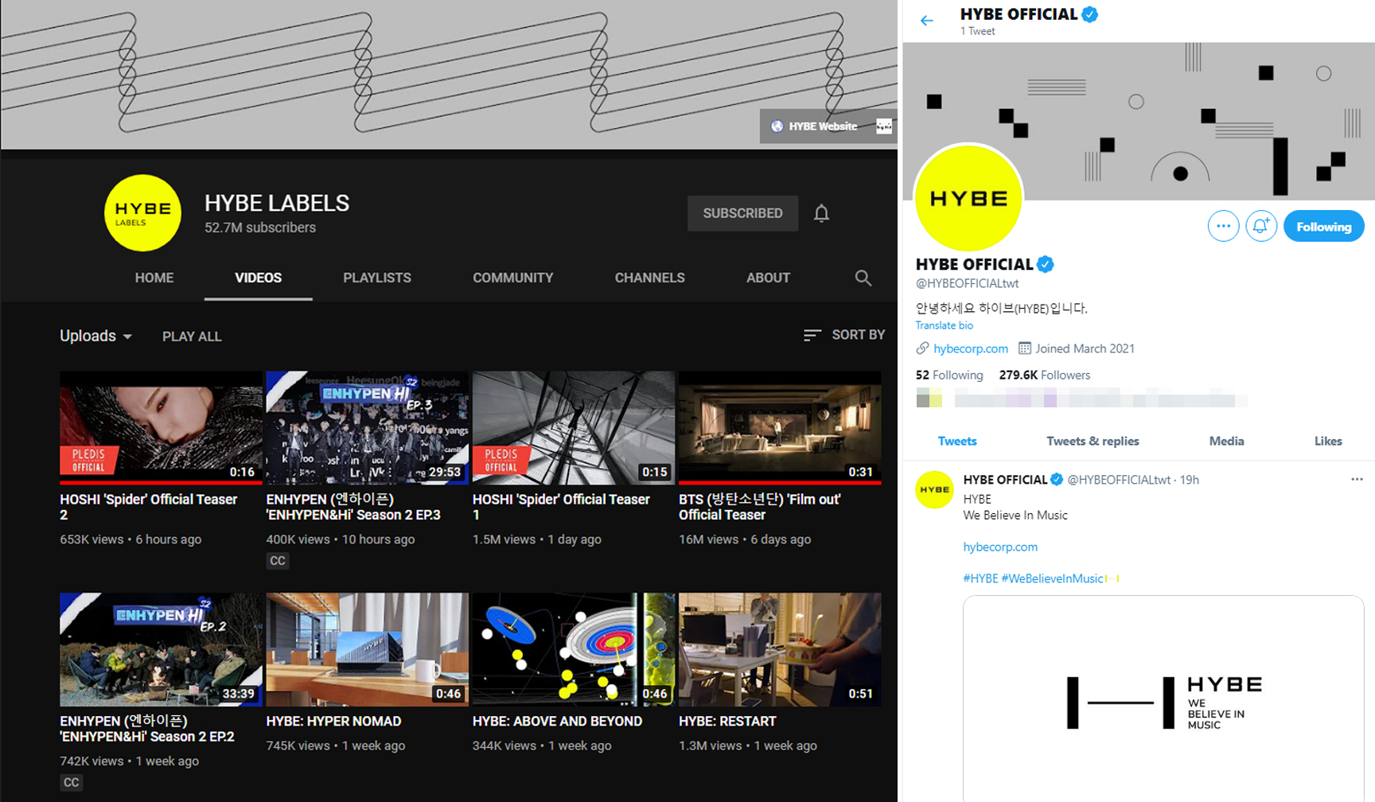The width and height of the screenshot is (1375, 802).
Task: Click the Sort By icon on YouTube
Action: click(x=812, y=335)
